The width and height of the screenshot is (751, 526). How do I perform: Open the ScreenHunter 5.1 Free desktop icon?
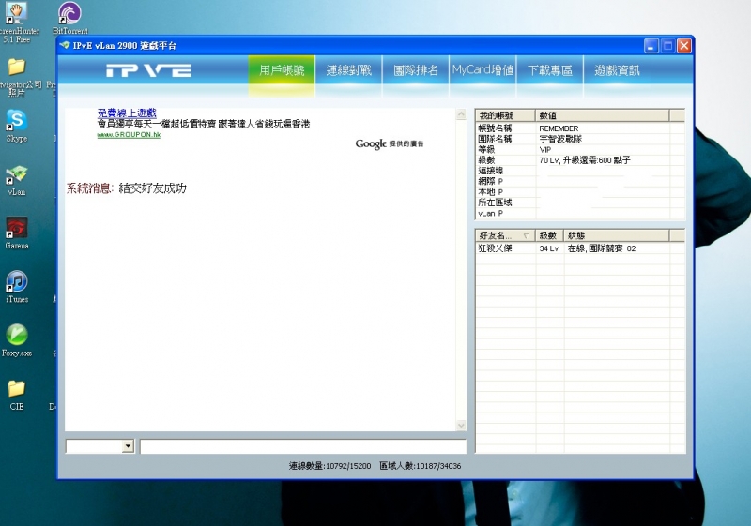pos(17,22)
